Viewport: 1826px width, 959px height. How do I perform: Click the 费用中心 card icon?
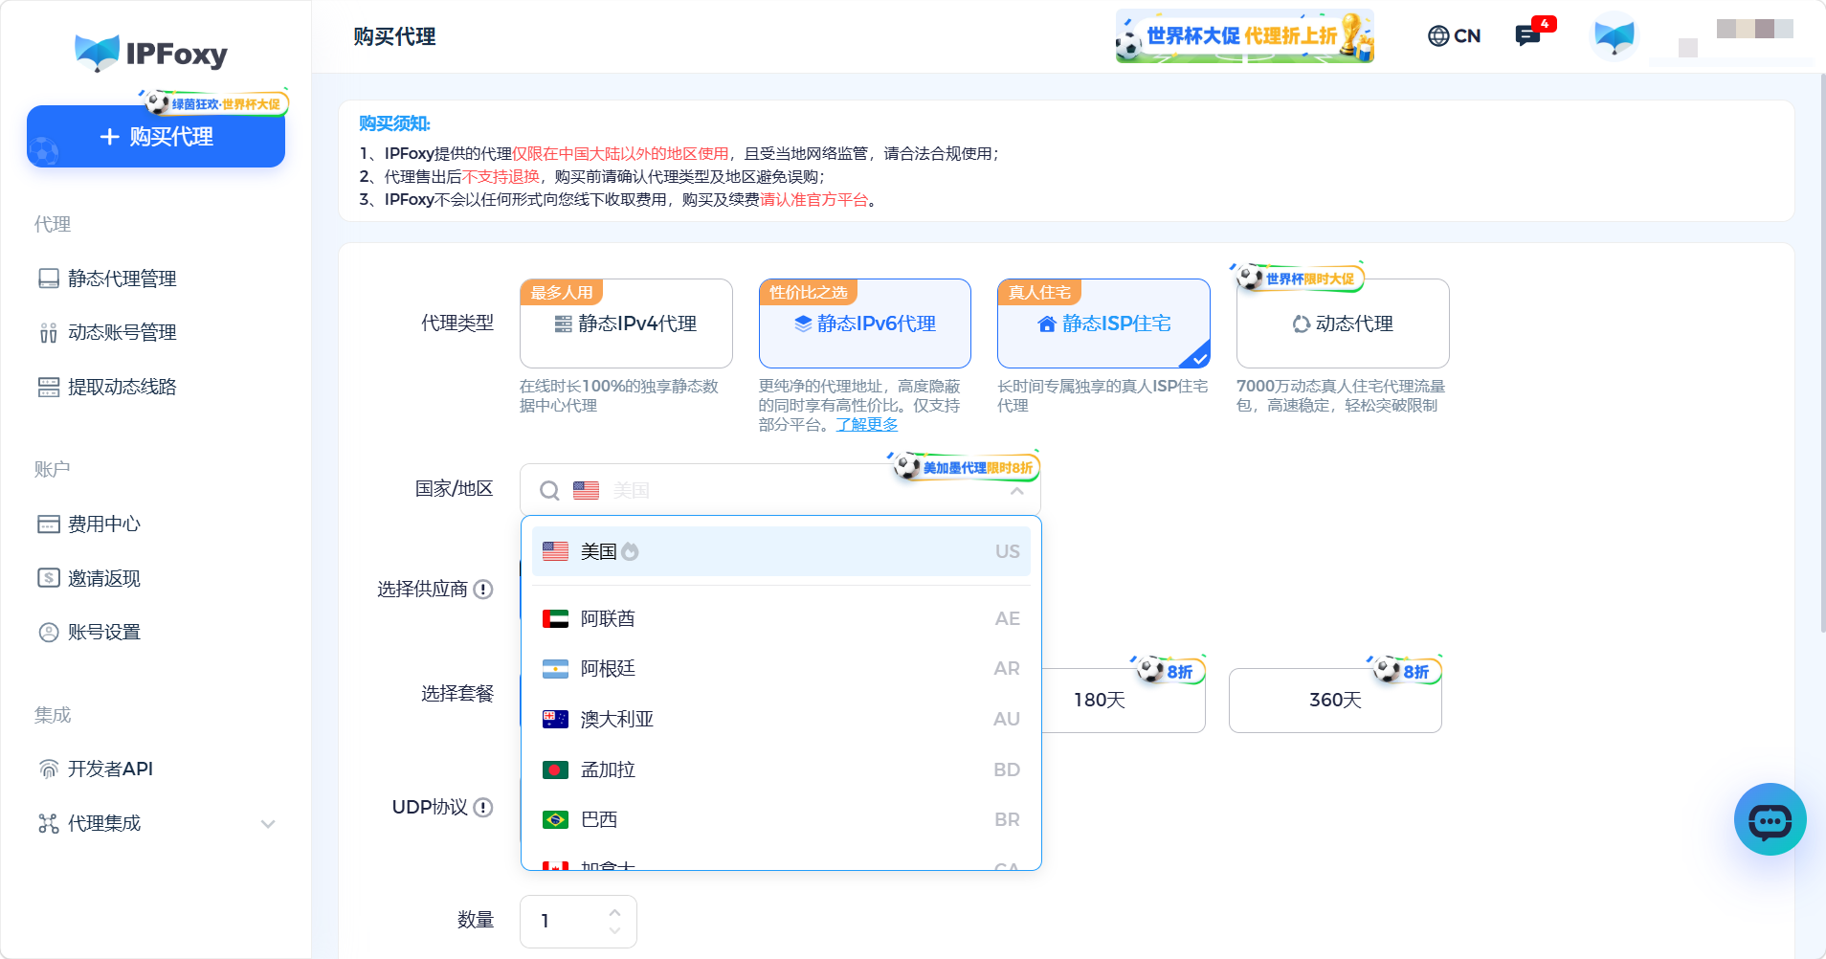coord(49,524)
